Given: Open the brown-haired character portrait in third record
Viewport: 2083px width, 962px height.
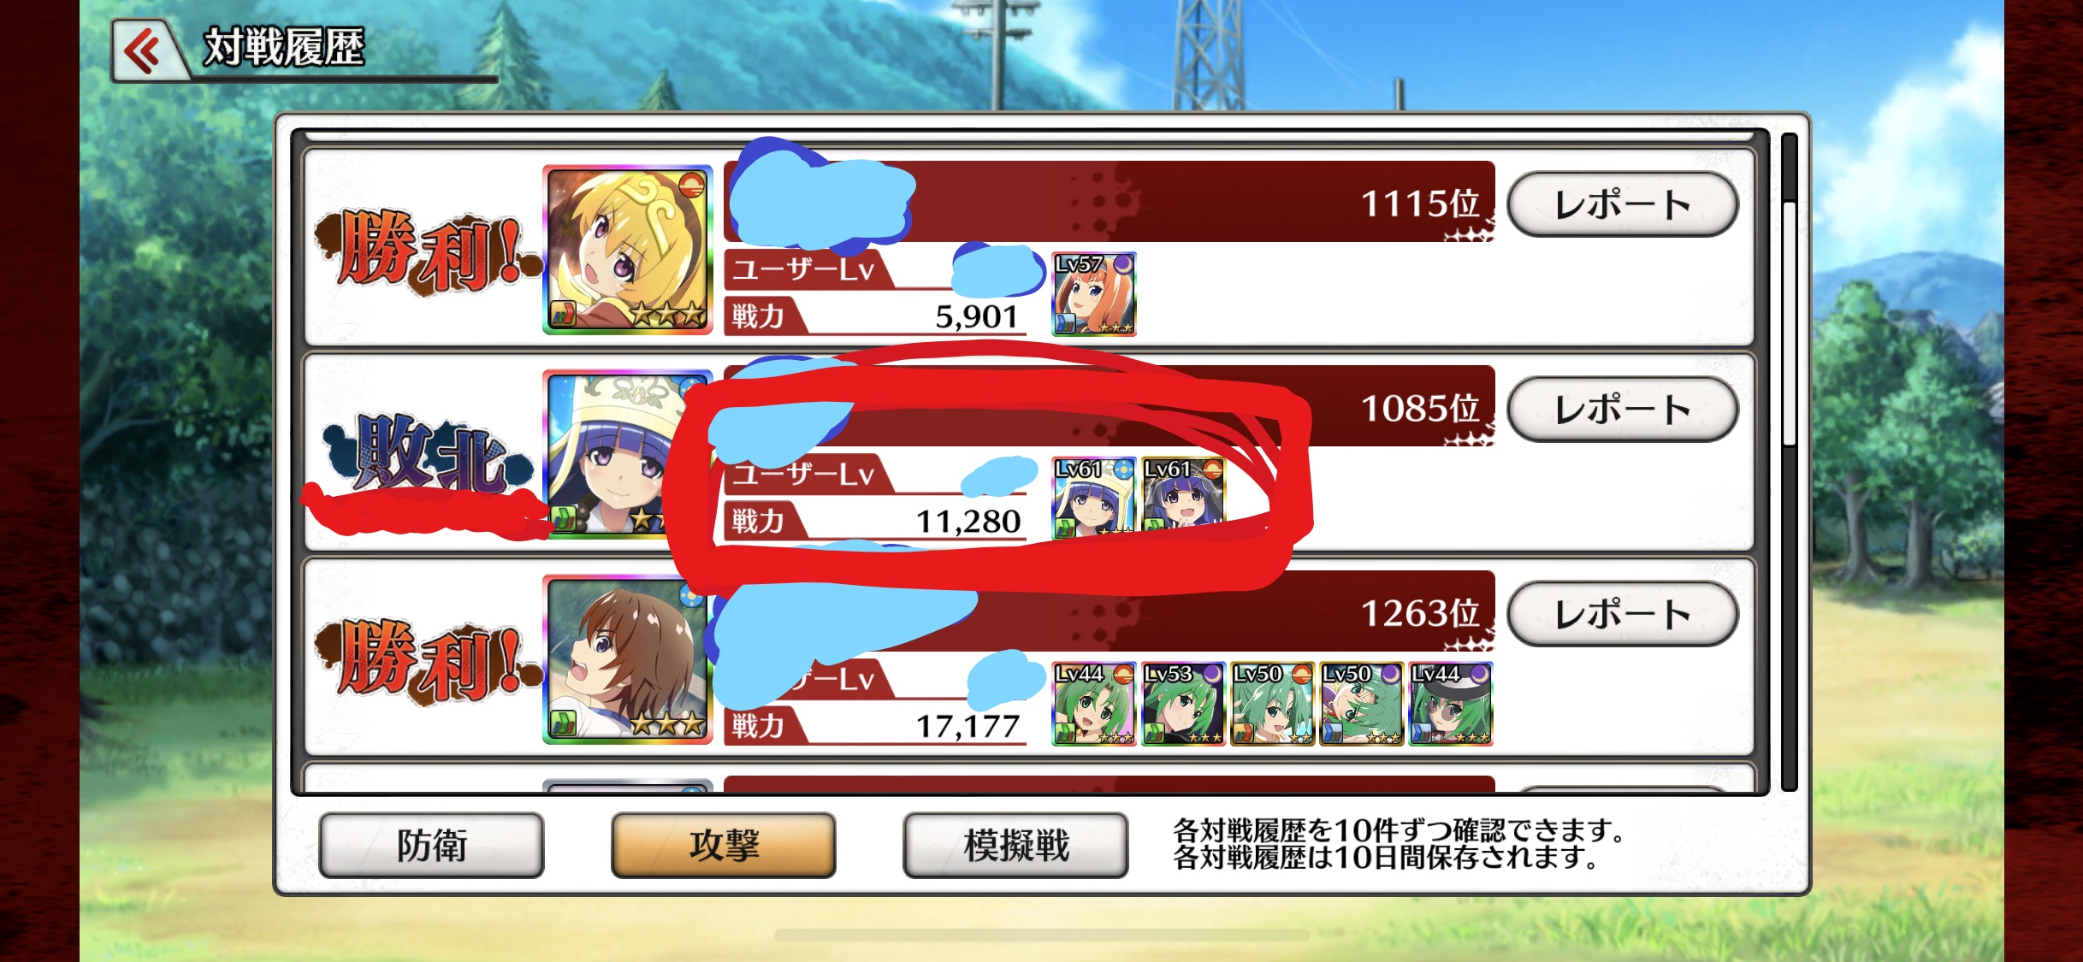Looking at the screenshot, I should 627,659.
